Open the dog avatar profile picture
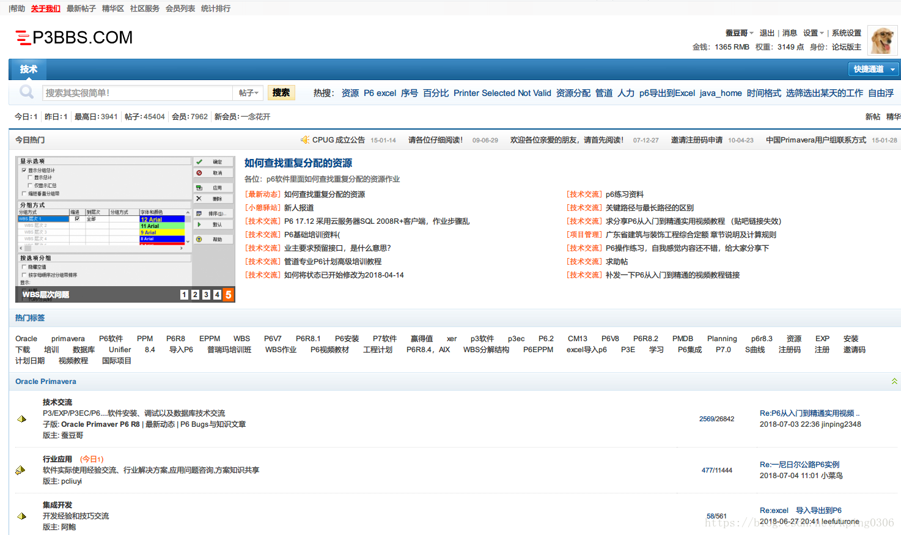The height and width of the screenshot is (535, 901). pyautogui.click(x=883, y=40)
